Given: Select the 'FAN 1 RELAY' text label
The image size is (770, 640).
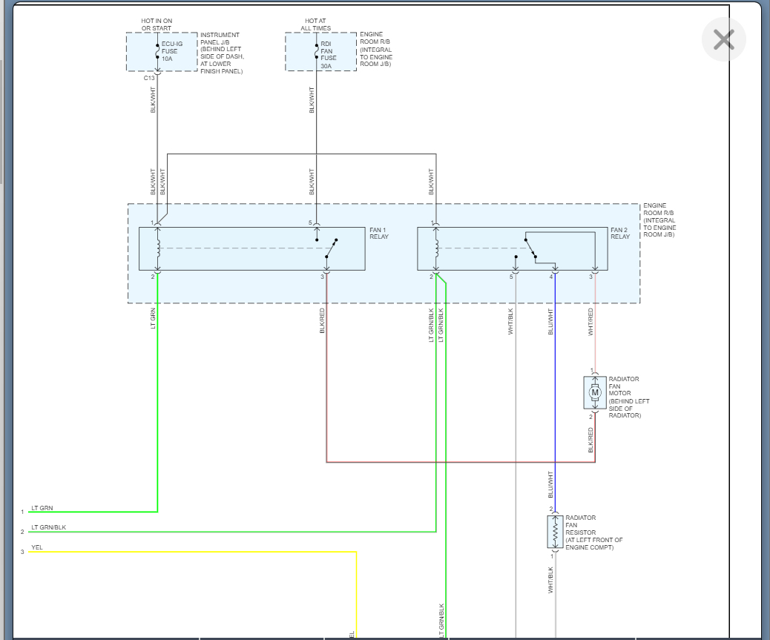Looking at the screenshot, I should point(379,234).
